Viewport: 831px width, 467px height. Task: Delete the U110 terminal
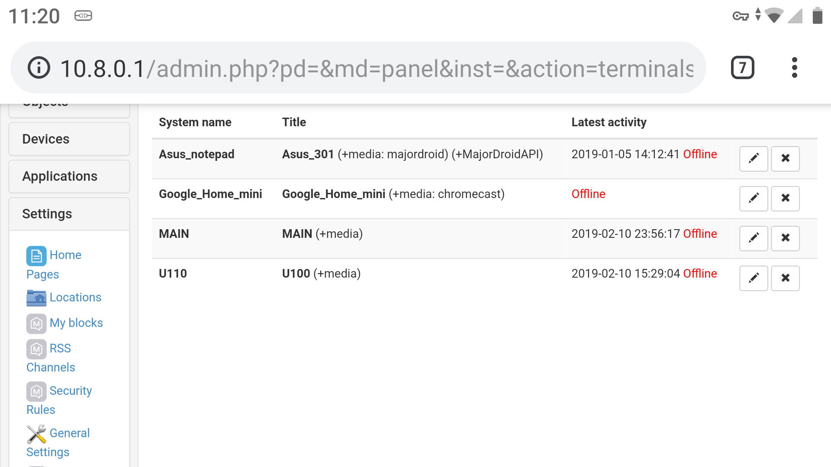785,278
